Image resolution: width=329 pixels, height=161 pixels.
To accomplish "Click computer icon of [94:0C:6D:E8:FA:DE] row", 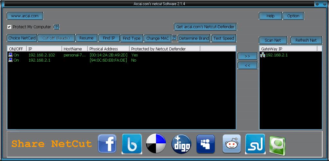I will [11, 60].
